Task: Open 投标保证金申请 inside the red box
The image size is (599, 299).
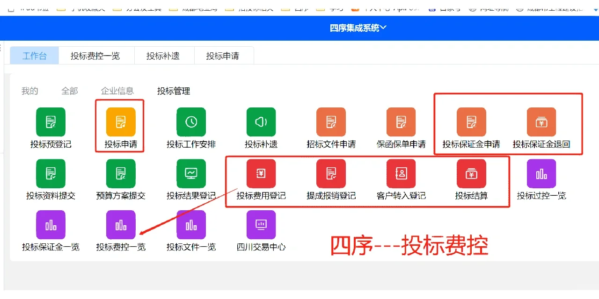Action: (471, 122)
